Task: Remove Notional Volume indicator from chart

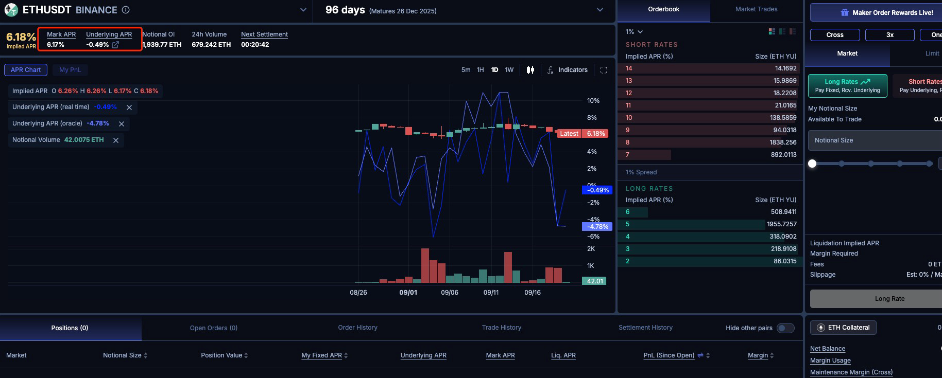Action: [116, 140]
